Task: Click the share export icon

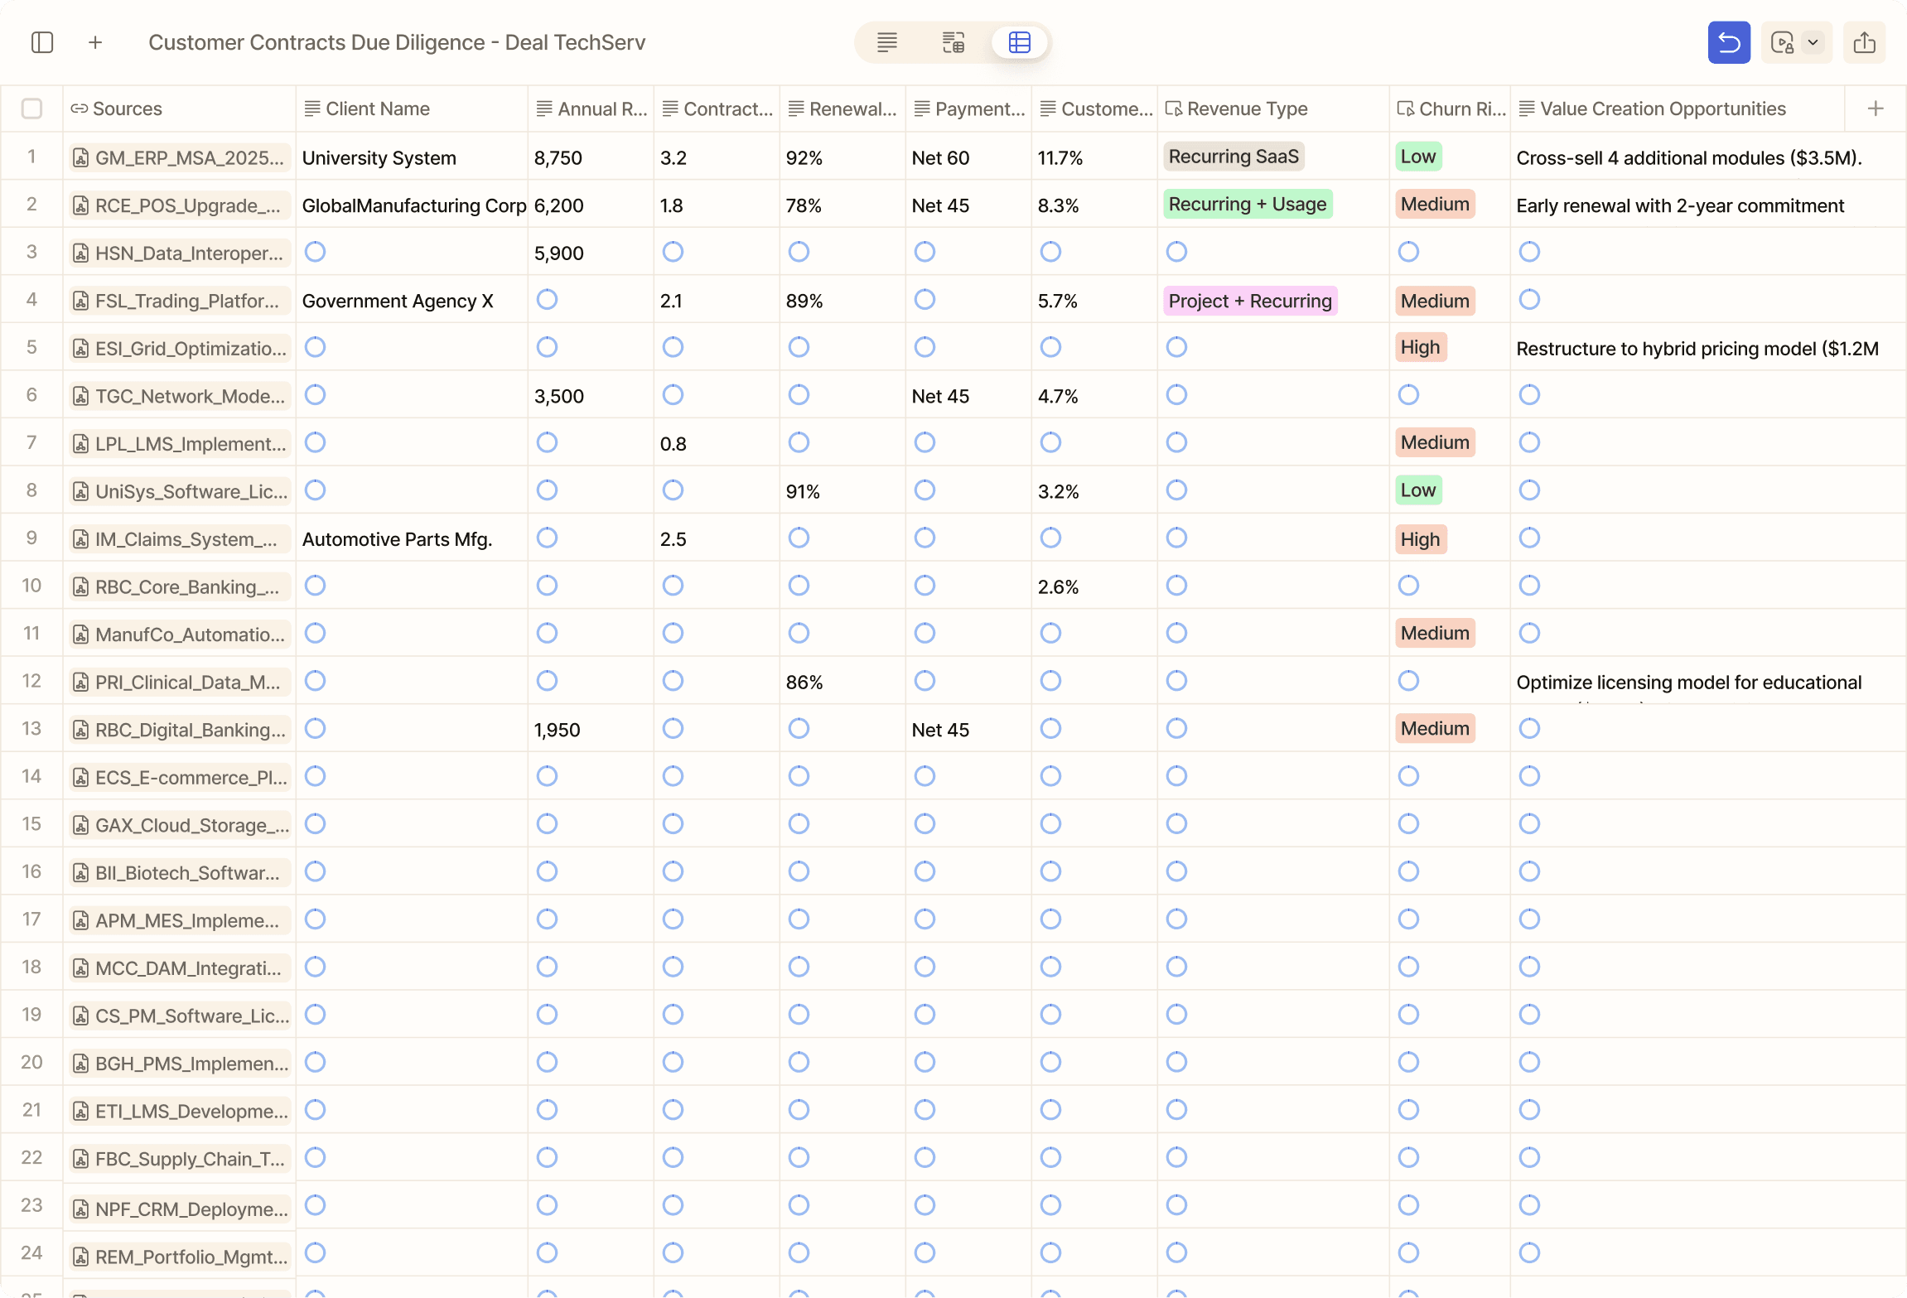Action: (x=1864, y=42)
